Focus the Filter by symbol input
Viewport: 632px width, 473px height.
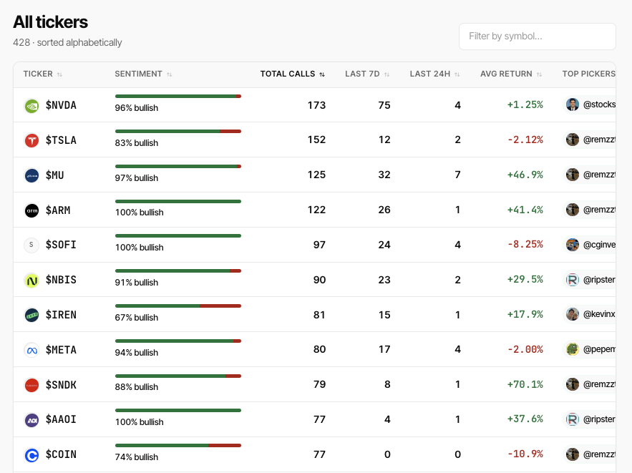coord(538,36)
